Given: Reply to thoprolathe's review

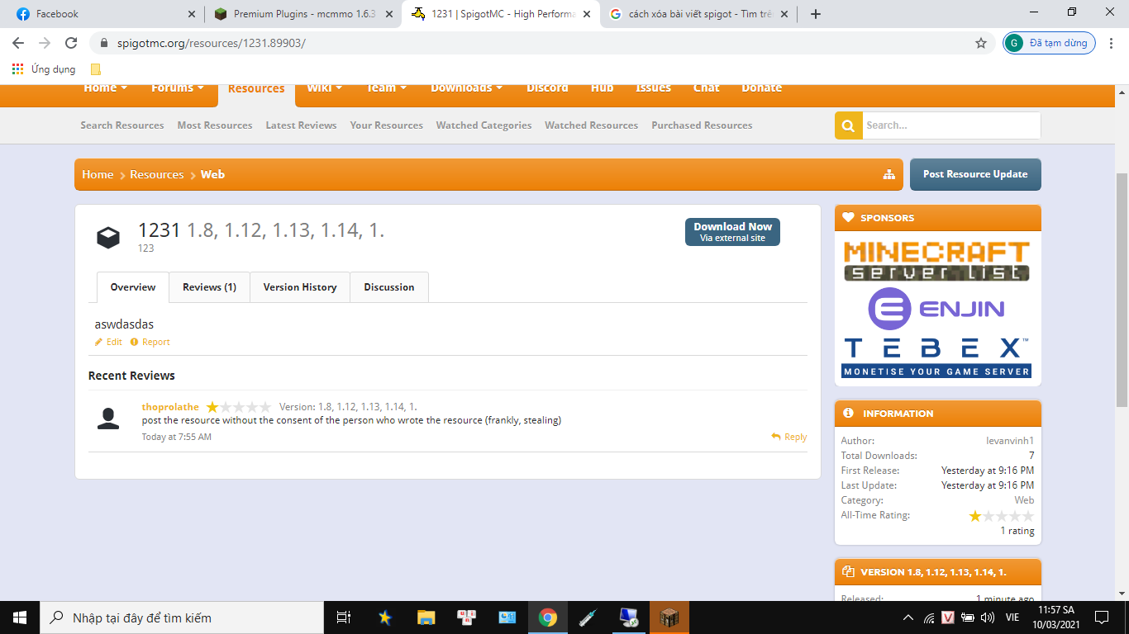Looking at the screenshot, I should tap(789, 437).
